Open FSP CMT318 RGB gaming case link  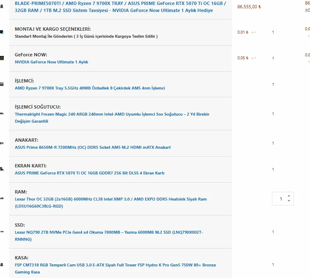click(x=115, y=268)
